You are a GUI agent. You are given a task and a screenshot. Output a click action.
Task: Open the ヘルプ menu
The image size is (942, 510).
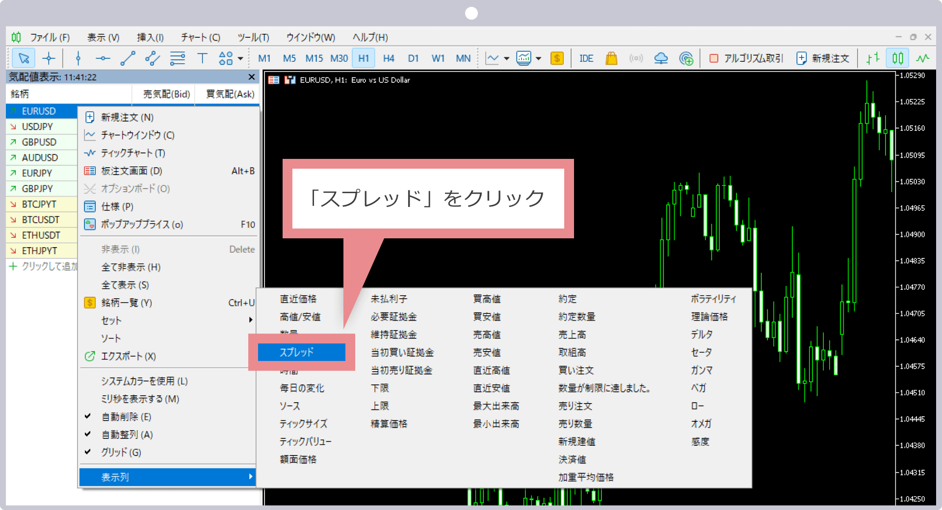369,37
